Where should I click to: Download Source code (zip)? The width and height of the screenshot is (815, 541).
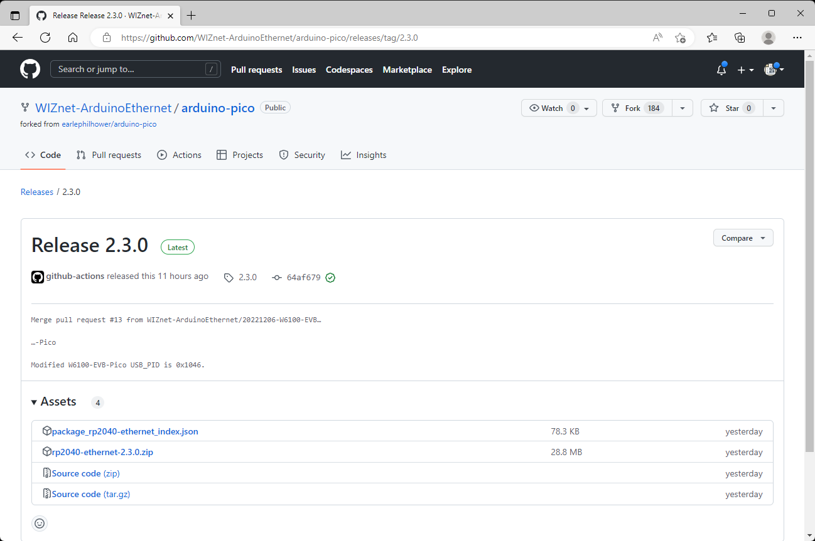[86, 473]
